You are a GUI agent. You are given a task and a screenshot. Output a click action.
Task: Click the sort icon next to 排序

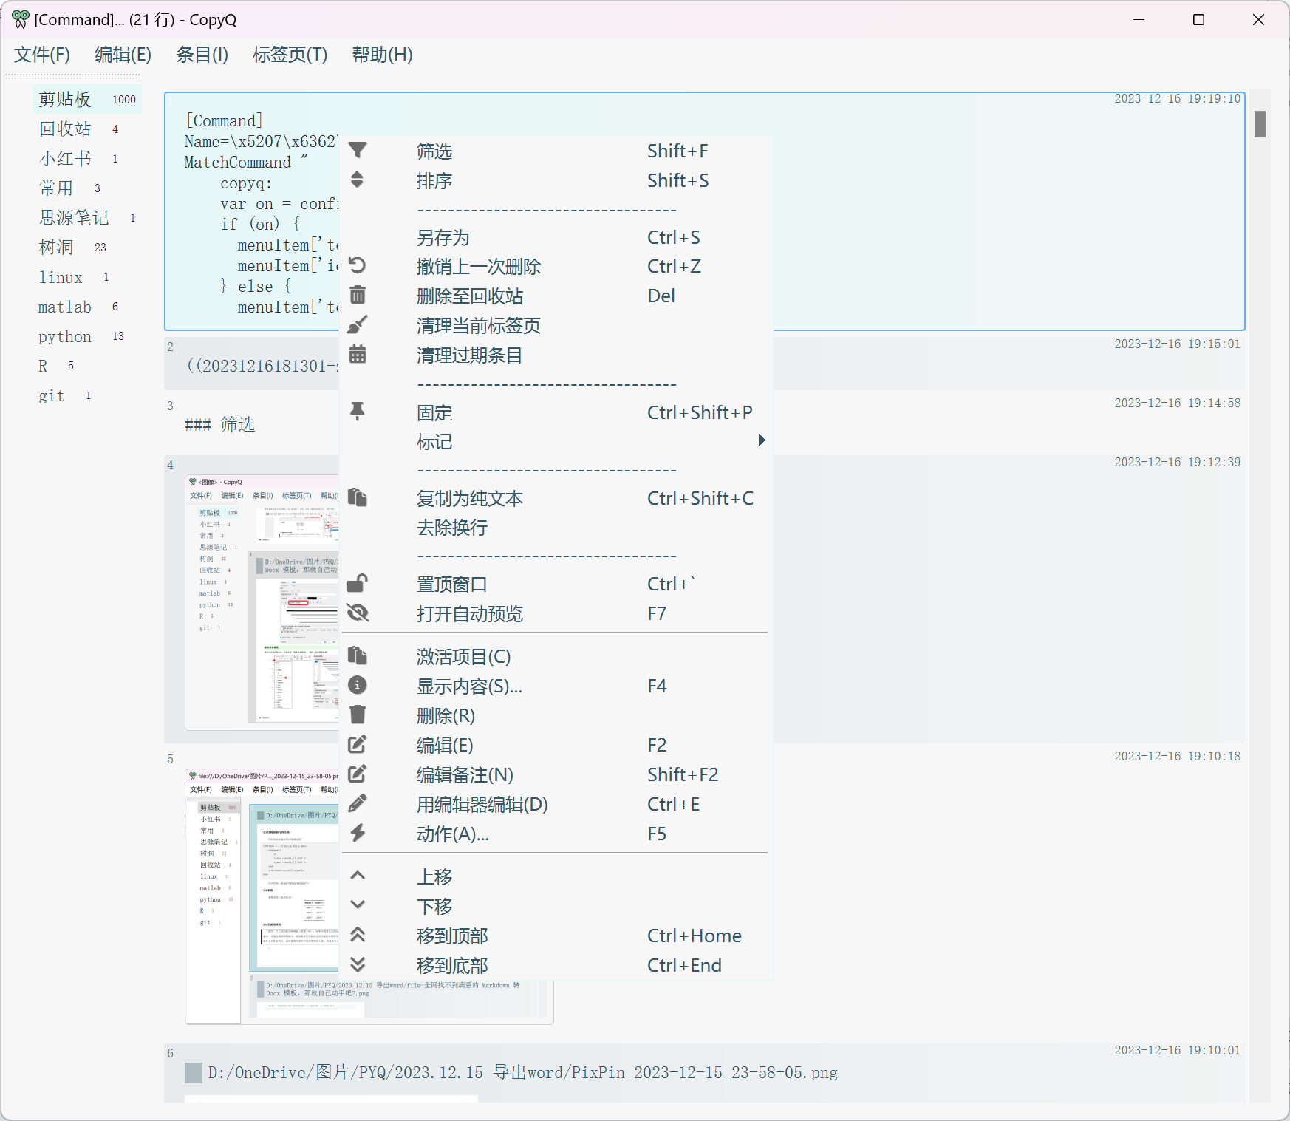point(358,180)
